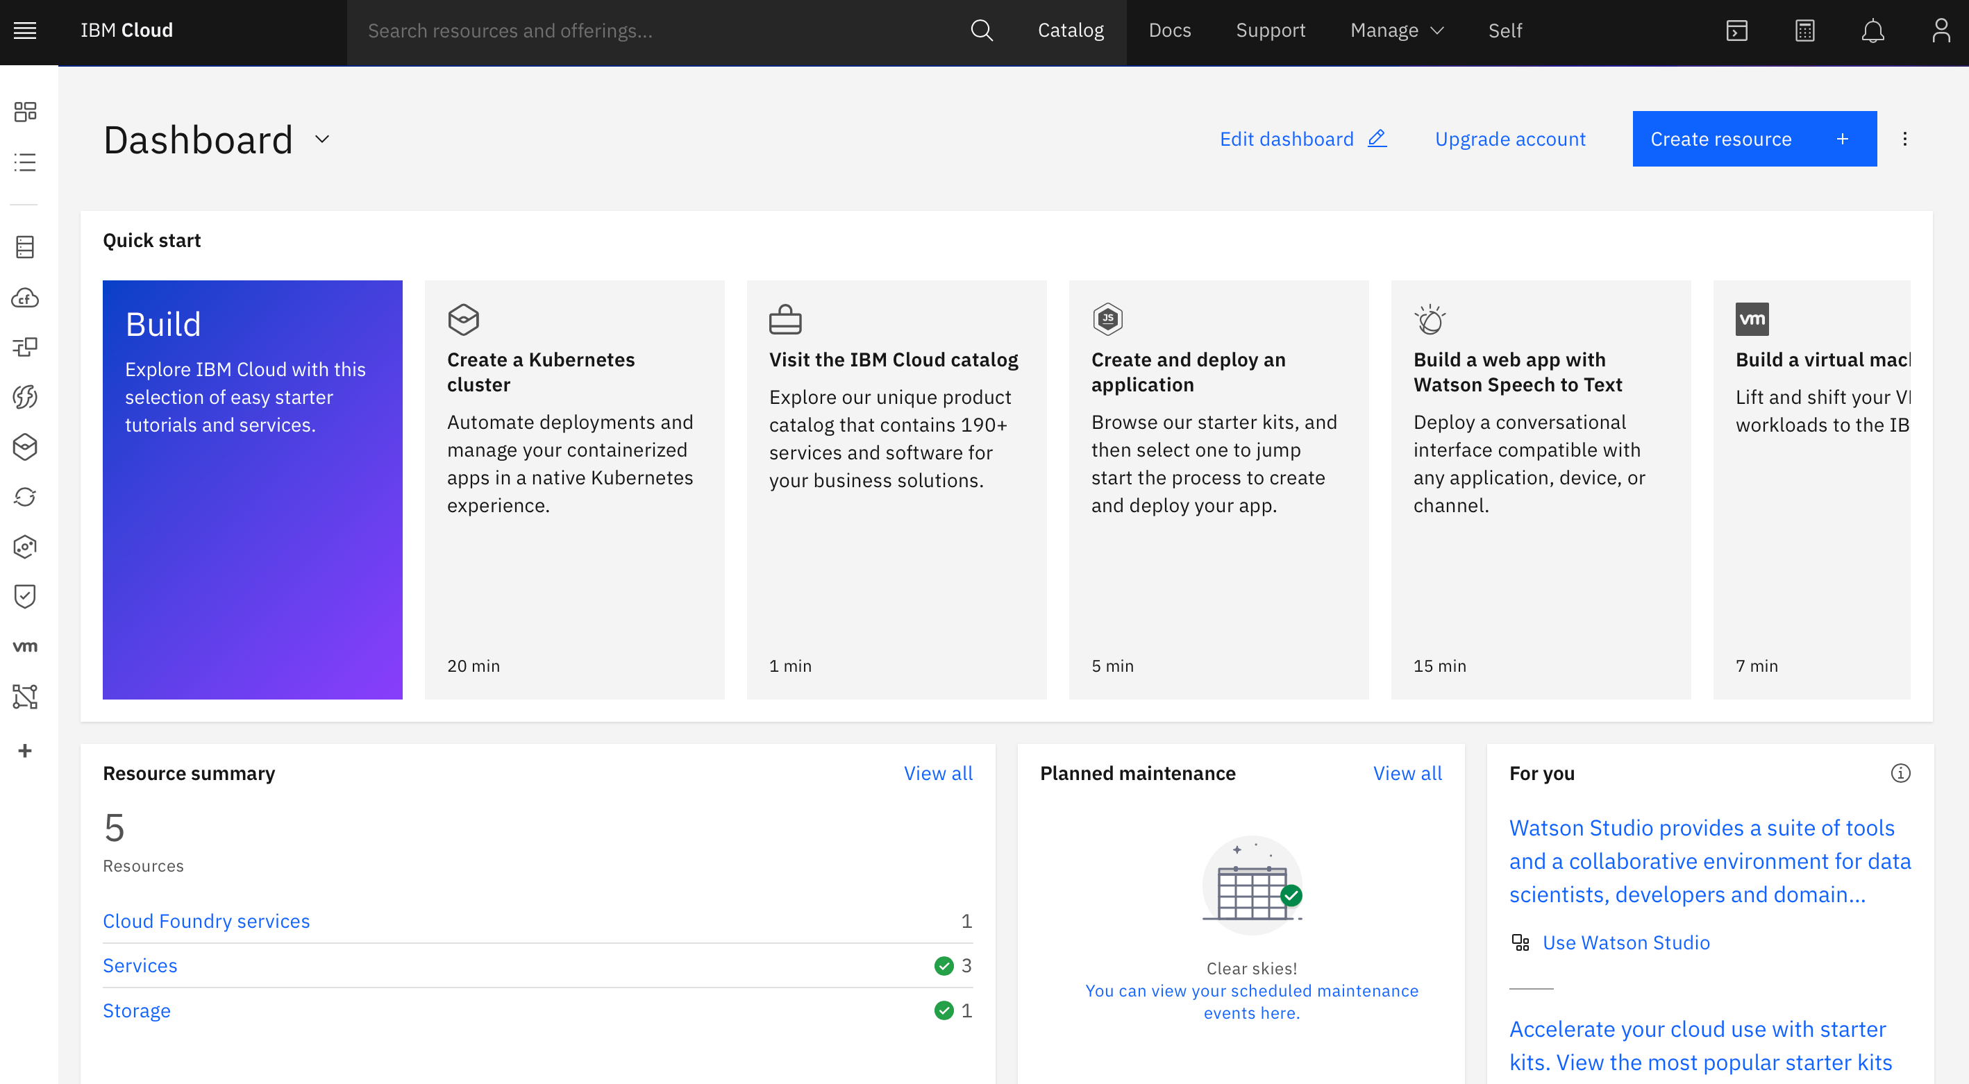Click the Upgrade account link
The height and width of the screenshot is (1084, 1969).
pos(1509,139)
